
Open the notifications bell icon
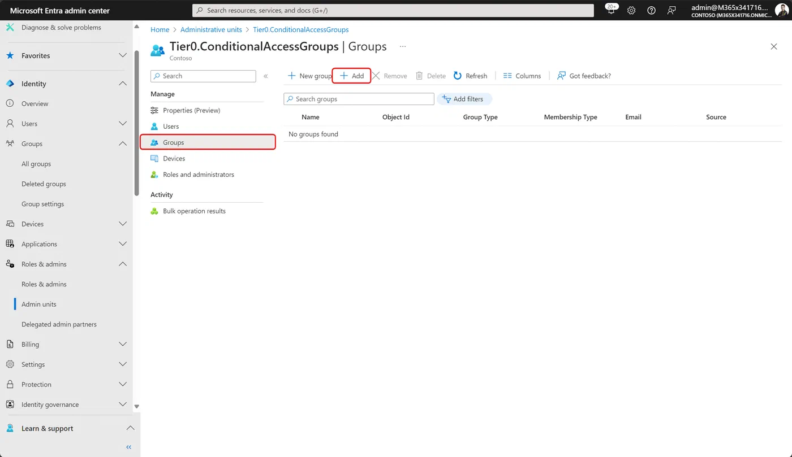611,10
